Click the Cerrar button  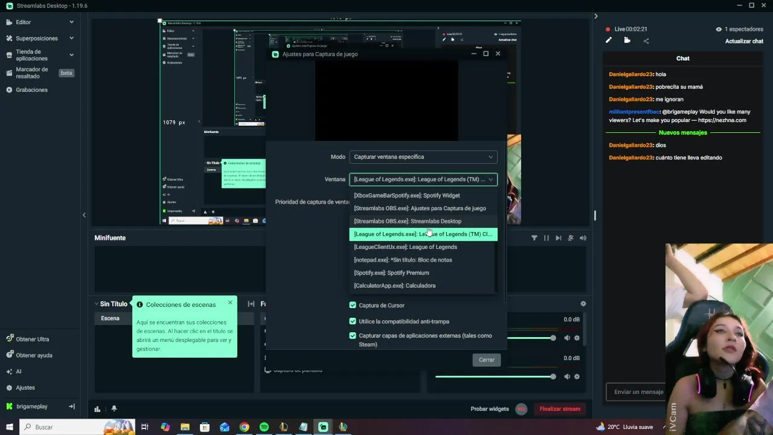(x=487, y=360)
